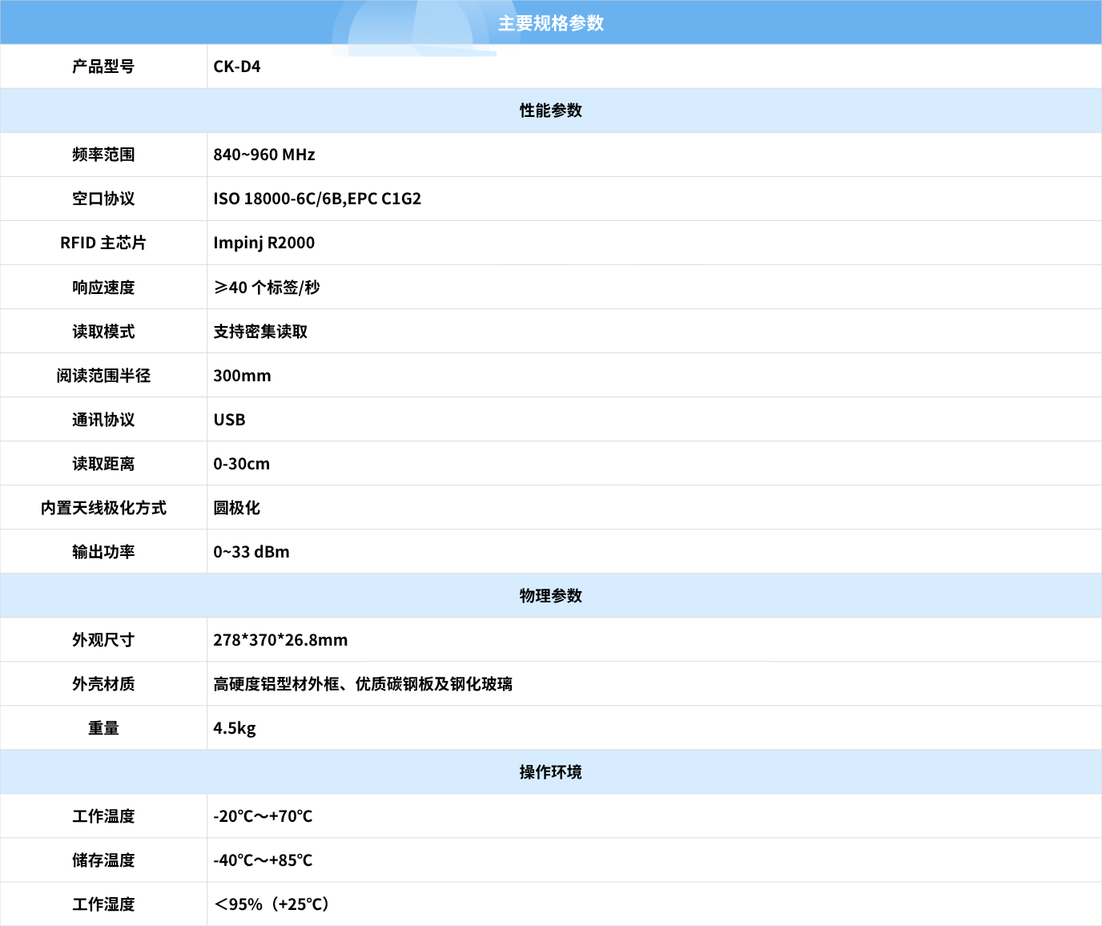
Task: Select the 产品型号 label cell
Action: tap(103, 66)
